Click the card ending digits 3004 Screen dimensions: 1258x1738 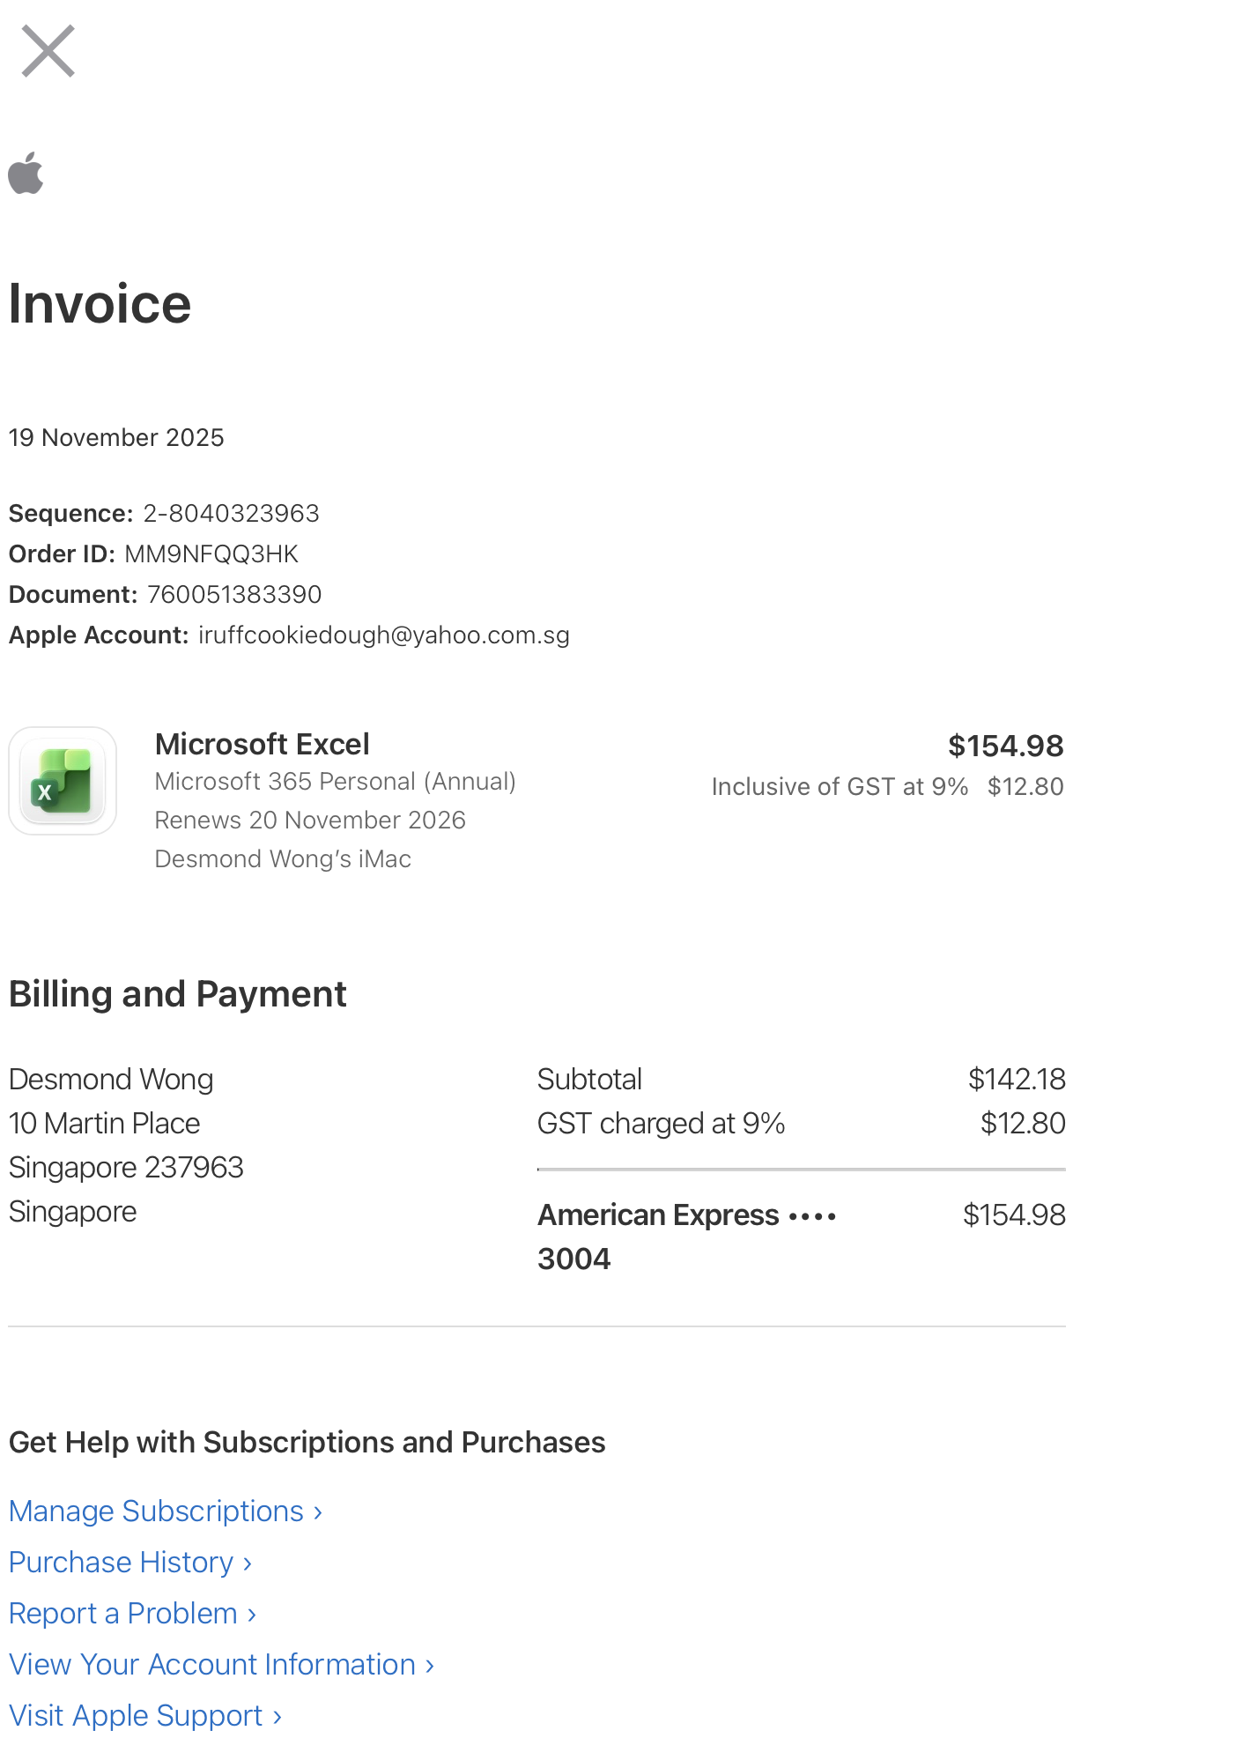574,1259
